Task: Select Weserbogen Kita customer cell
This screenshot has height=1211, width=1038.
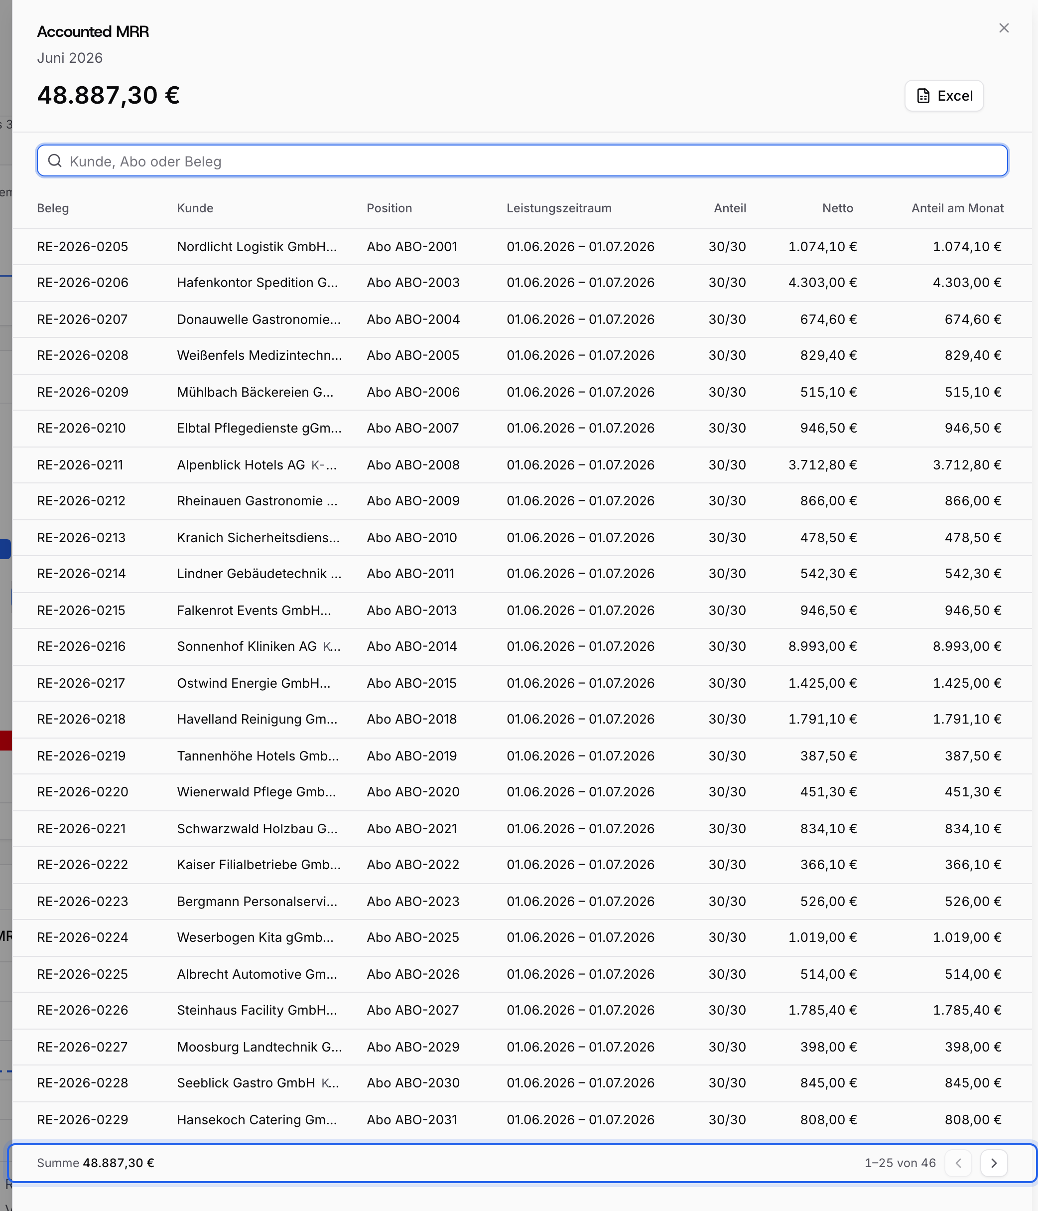Action: 255,937
